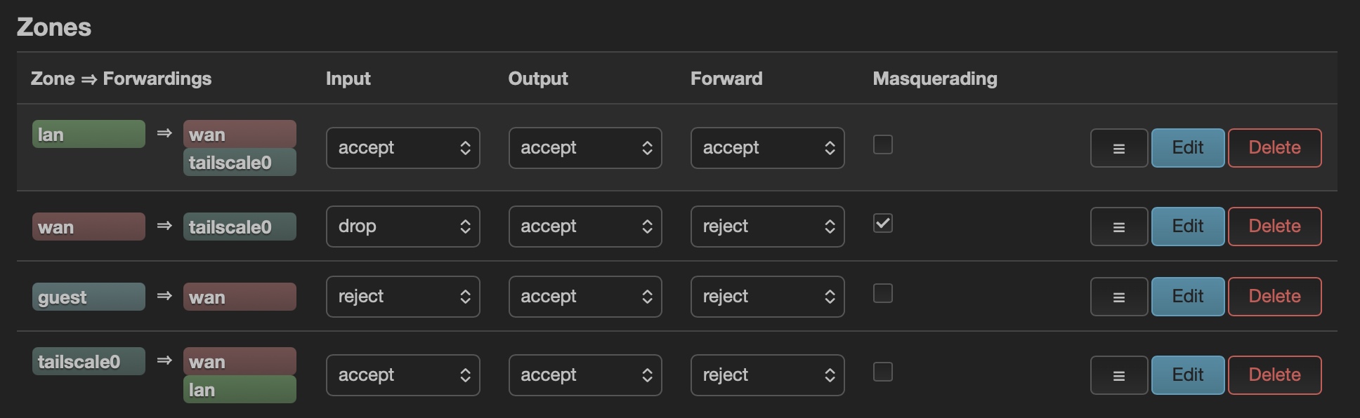1360x418 pixels.
Task: Enable masquerading for the lan zone
Action: click(x=882, y=144)
